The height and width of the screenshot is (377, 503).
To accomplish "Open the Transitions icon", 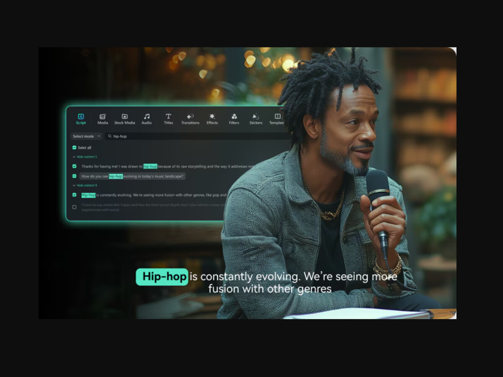I will tap(190, 116).
